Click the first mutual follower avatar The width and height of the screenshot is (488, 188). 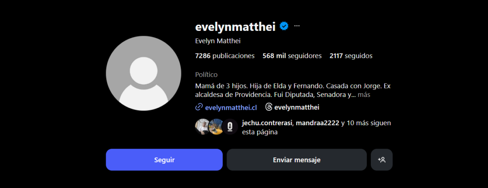point(203,127)
